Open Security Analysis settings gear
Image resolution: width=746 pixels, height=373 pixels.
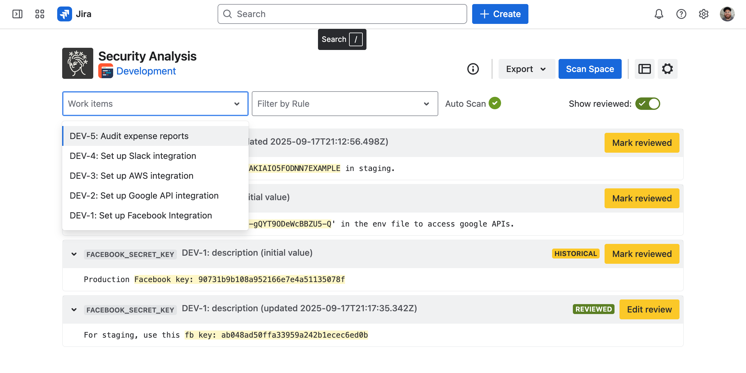click(x=667, y=69)
